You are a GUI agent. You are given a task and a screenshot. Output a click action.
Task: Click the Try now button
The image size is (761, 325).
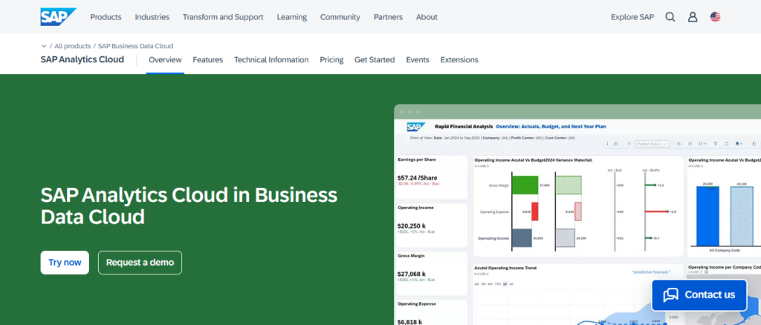(65, 263)
